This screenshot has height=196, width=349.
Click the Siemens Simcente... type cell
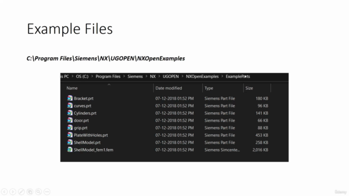pyautogui.click(x=222, y=150)
